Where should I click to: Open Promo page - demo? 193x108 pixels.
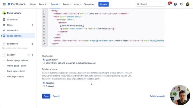(x=17, y=66)
